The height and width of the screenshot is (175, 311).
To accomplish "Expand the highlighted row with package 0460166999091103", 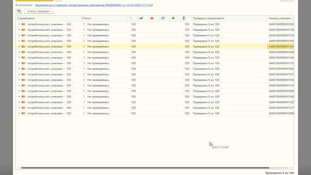I will [19, 47].
